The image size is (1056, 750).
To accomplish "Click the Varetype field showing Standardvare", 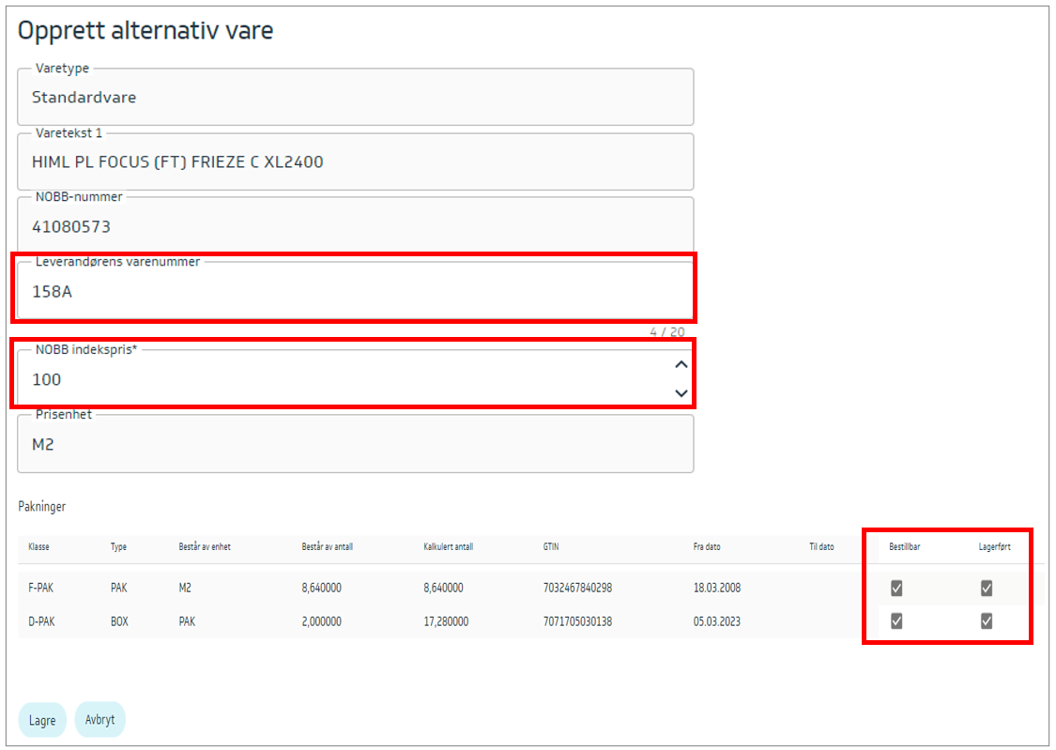I will [x=355, y=98].
